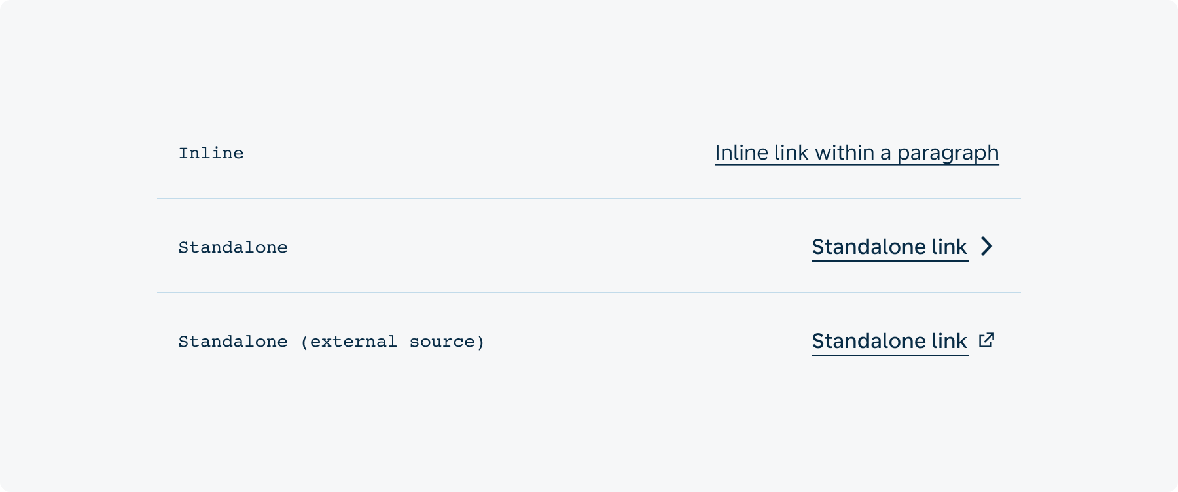Open the Inline link within a paragraph
This screenshot has height=492, width=1178.
[x=857, y=153]
